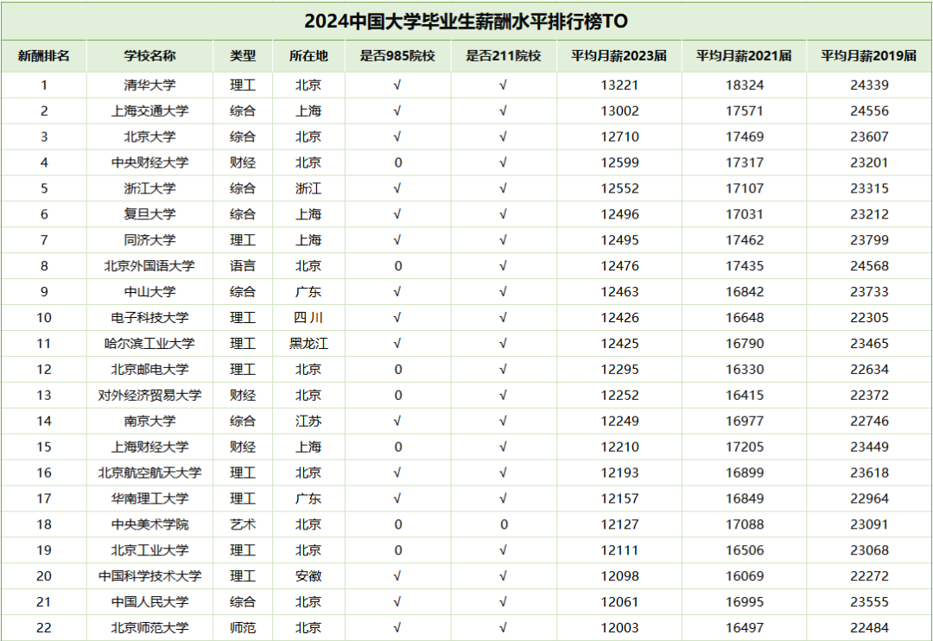
Task: Select the 是否985院校 column header
Action: pyautogui.click(x=397, y=56)
